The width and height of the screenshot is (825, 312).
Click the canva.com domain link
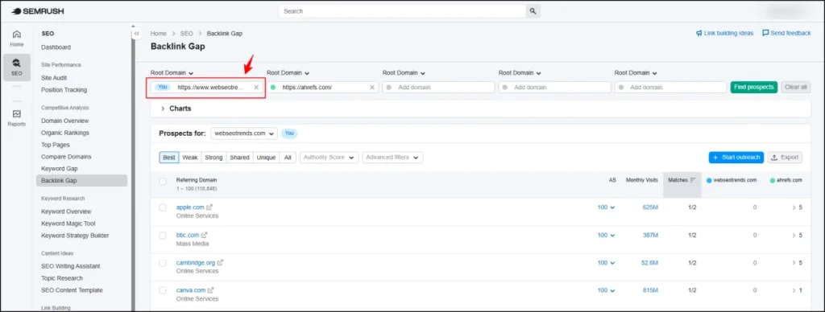(x=190, y=290)
